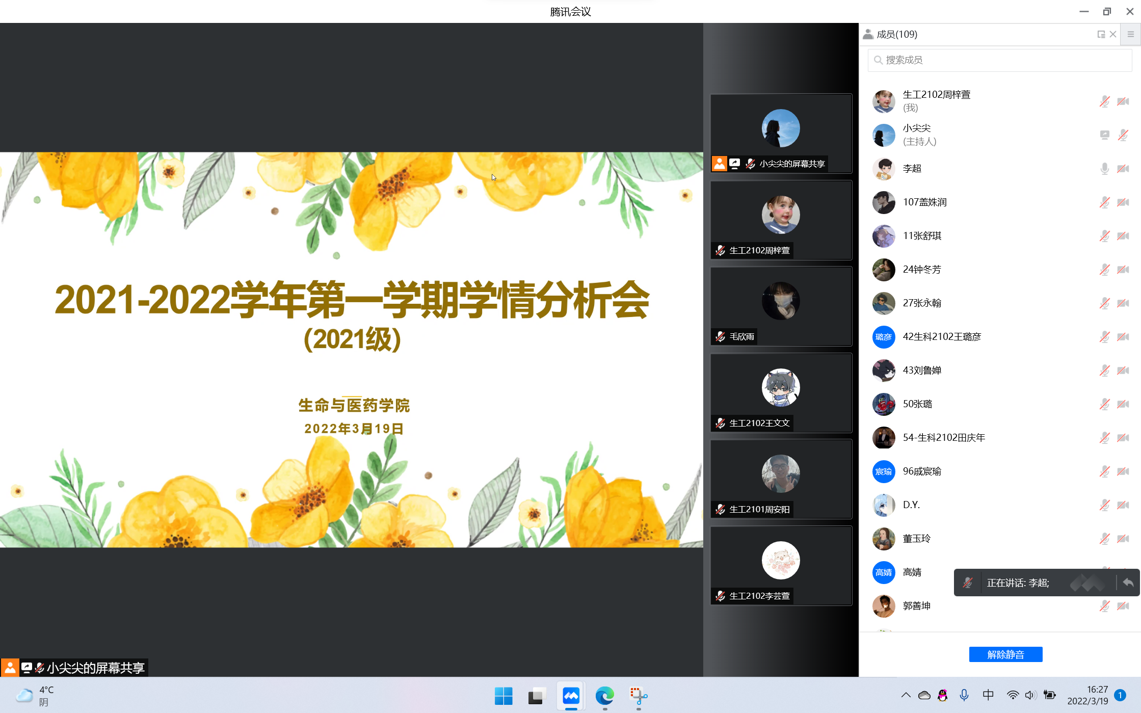The image size is (1141, 713).
Task: Click 解除静音 unmute button
Action: [x=1005, y=654]
